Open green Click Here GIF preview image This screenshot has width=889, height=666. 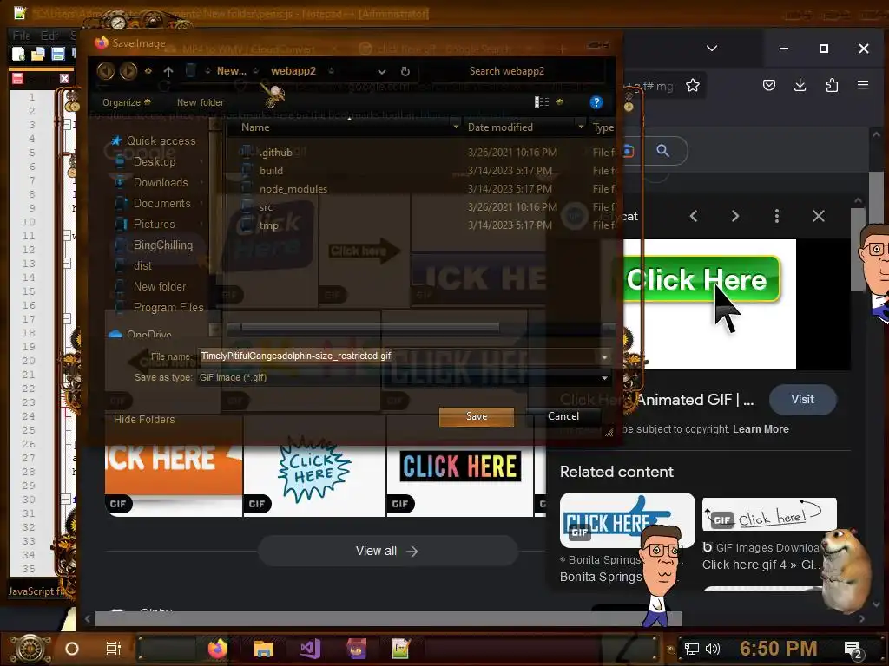(x=709, y=304)
